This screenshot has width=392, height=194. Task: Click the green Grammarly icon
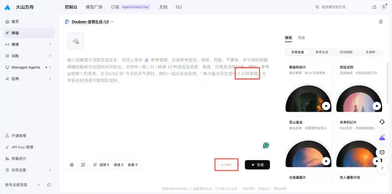click(266, 146)
